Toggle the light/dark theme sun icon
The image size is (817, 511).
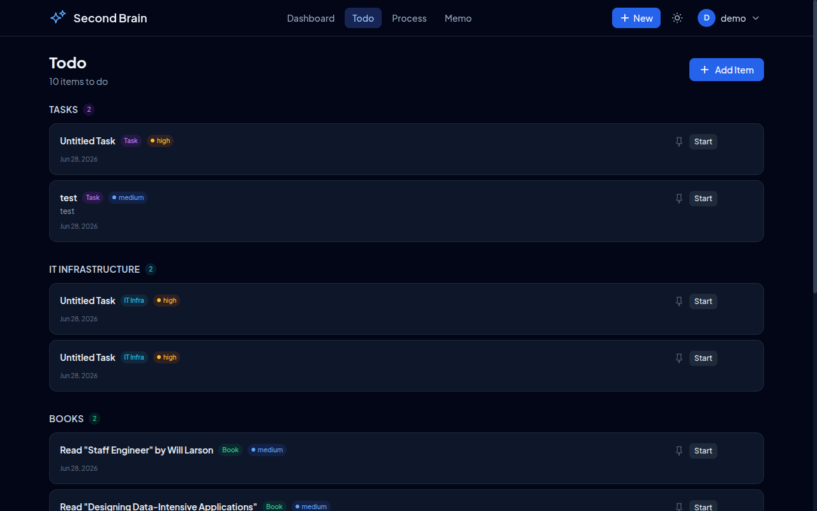pyautogui.click(x=677, y=18)
